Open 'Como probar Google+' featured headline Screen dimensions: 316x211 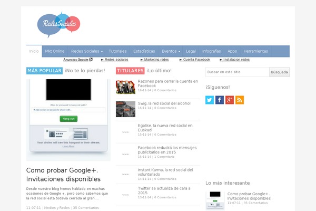tap(63, 175)
